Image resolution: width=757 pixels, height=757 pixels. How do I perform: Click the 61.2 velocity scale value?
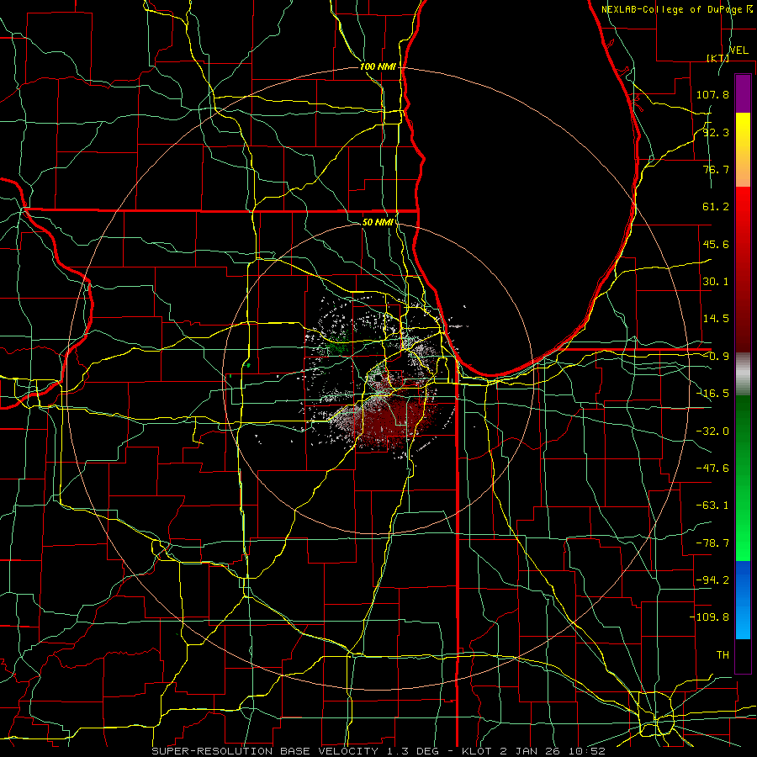[716, 207]
